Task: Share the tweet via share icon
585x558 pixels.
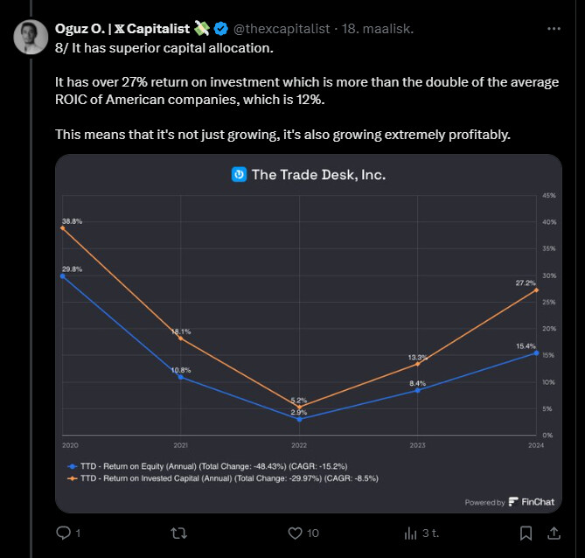Action: [554, 533]
